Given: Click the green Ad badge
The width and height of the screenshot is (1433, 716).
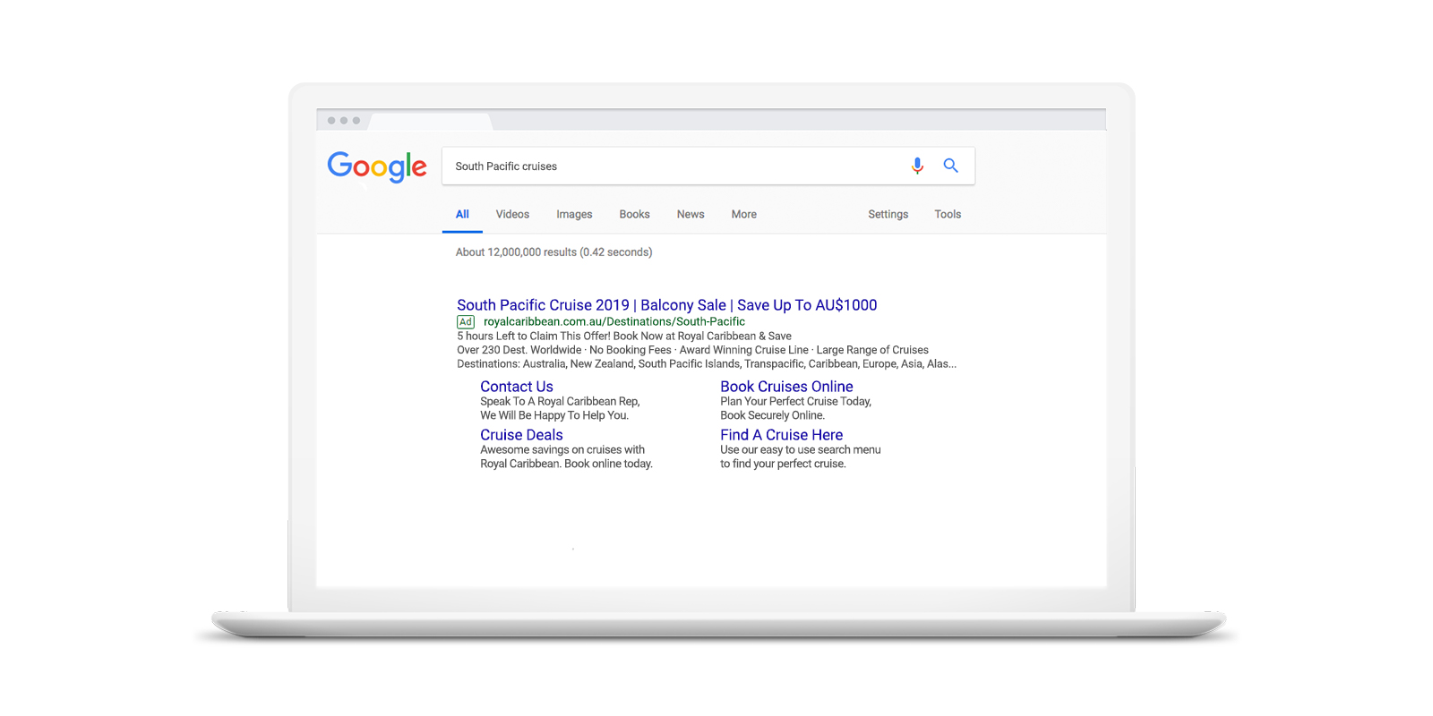Looking at the screenshot, I should pos(466,322).
